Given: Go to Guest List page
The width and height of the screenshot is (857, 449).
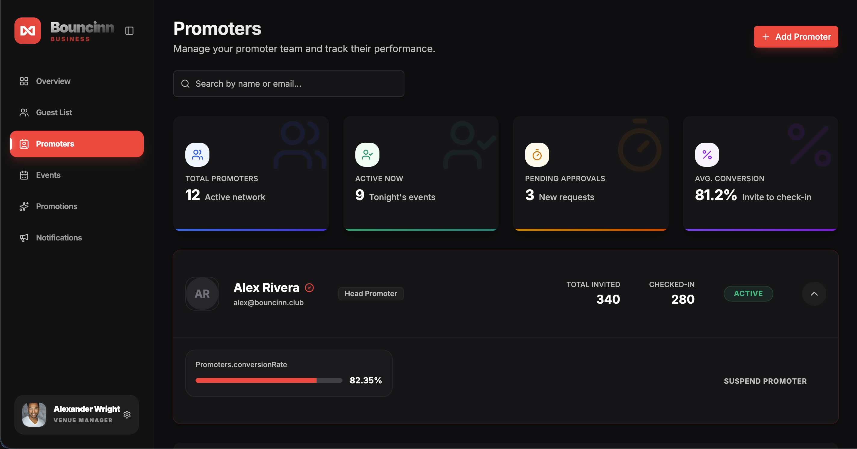Looking at the screenshot, I should [x=54, y=113].
